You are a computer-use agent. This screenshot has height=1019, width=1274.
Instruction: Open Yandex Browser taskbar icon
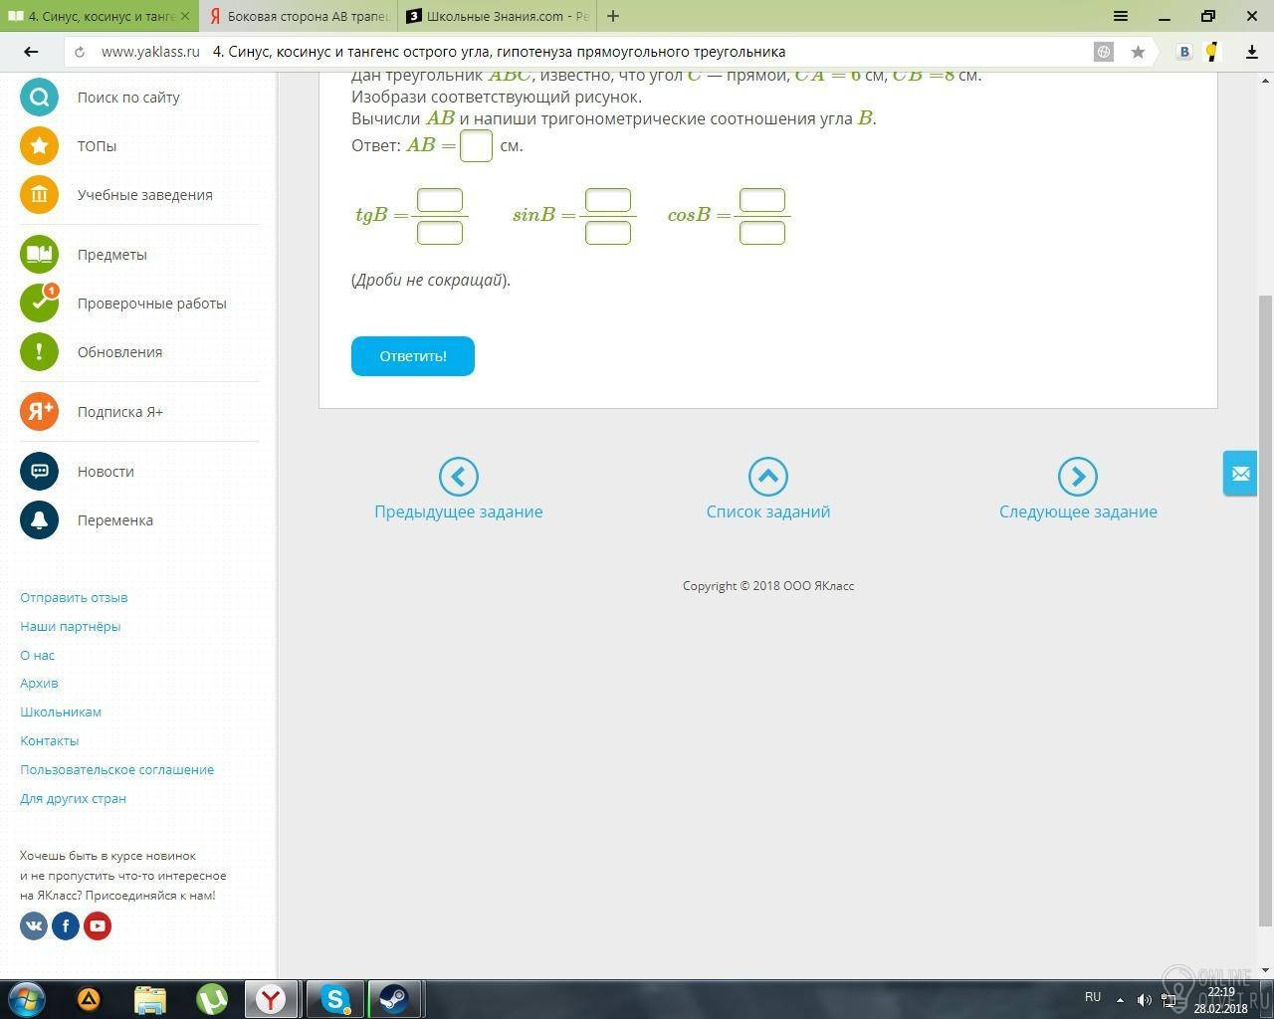coord(272,999)
